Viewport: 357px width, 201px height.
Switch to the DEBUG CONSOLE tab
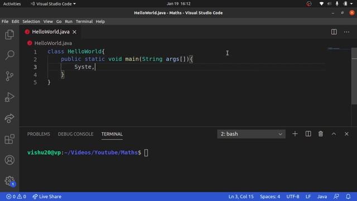[x=76, y=134]
